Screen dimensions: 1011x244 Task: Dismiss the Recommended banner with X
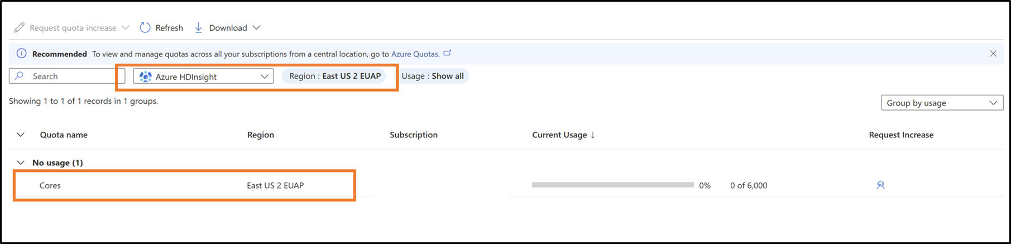click(993, 54)
